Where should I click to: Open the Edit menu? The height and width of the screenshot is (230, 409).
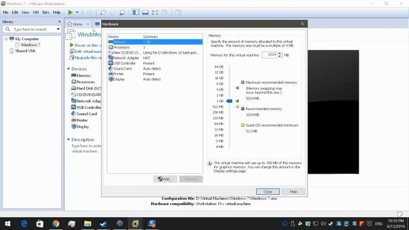pyautogui.click(x=15, y=12)
